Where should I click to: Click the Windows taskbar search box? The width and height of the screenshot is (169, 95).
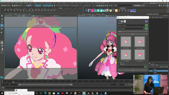19,93
